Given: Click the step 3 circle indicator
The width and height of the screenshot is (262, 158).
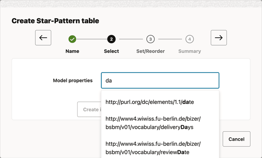Looking at the screenshot, I should coord(151,39).
